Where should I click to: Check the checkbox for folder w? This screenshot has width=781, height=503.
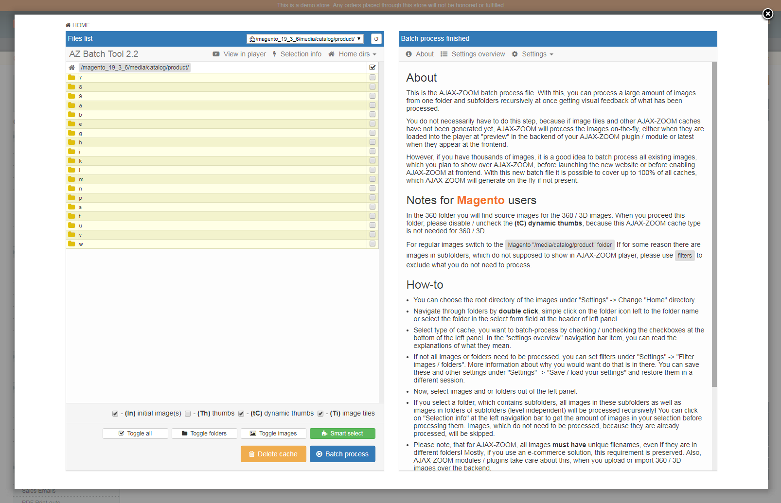373,244
